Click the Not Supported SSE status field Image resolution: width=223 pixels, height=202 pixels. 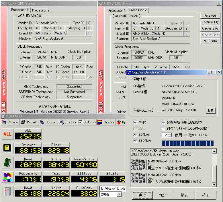[74, 92]
